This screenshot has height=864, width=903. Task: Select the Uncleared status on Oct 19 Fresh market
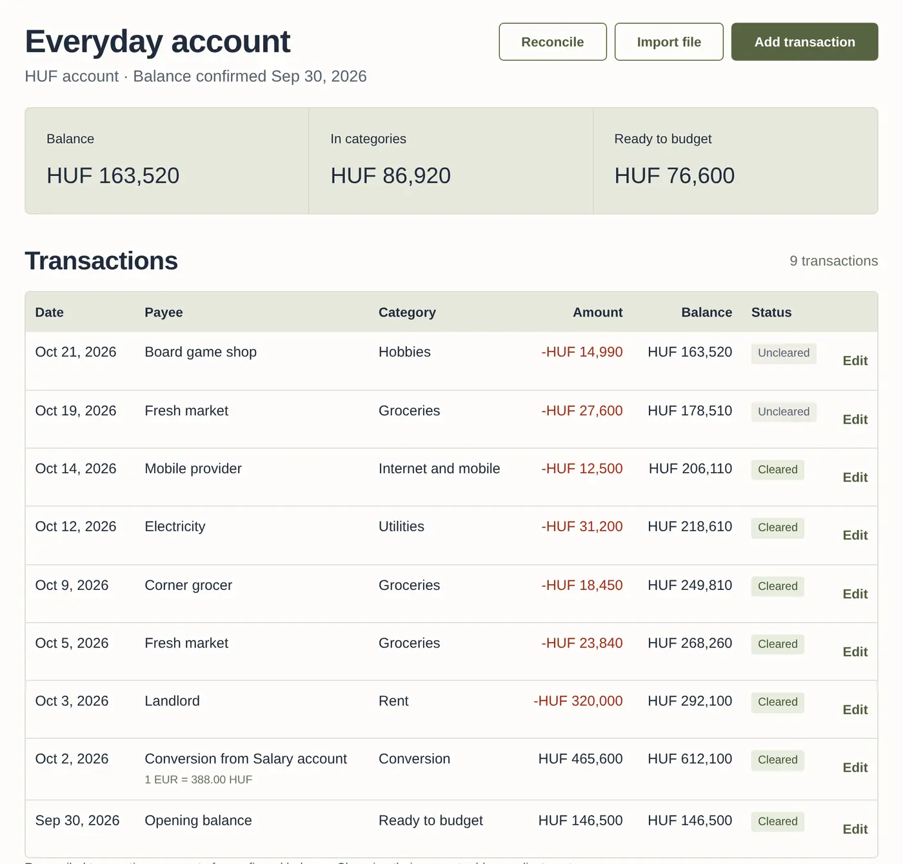[784, 412]
